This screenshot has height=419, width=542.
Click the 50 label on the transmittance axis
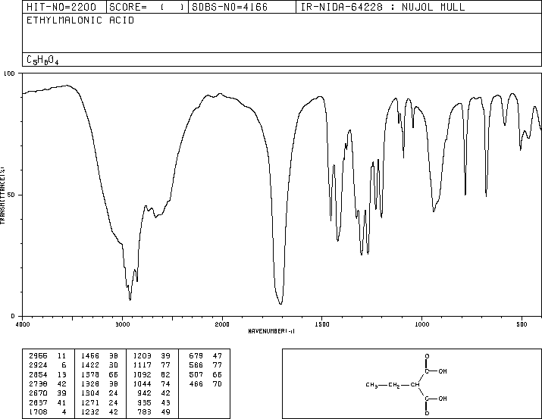click(x=11, y=195)
